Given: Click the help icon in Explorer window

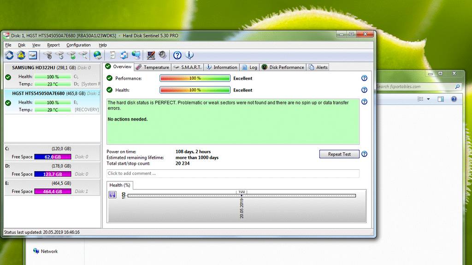Looking at the screenshot, I should [454, 99].
